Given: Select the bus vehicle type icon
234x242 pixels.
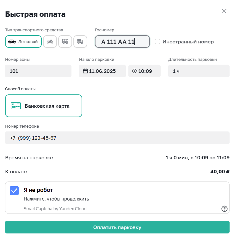Looking at the screenshot, I should [x=65, y=41].
